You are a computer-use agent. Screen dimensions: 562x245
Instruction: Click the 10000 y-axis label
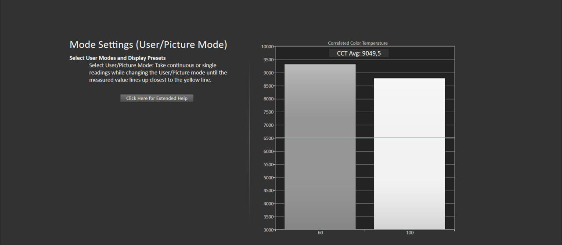[x=267, y=46]
